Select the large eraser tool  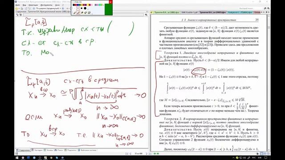[89, 13]
